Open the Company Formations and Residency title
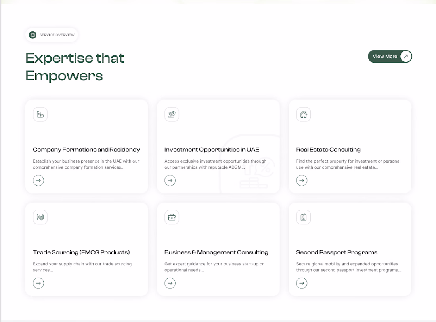Screen dimensions: 436x322 pos(86,150)
